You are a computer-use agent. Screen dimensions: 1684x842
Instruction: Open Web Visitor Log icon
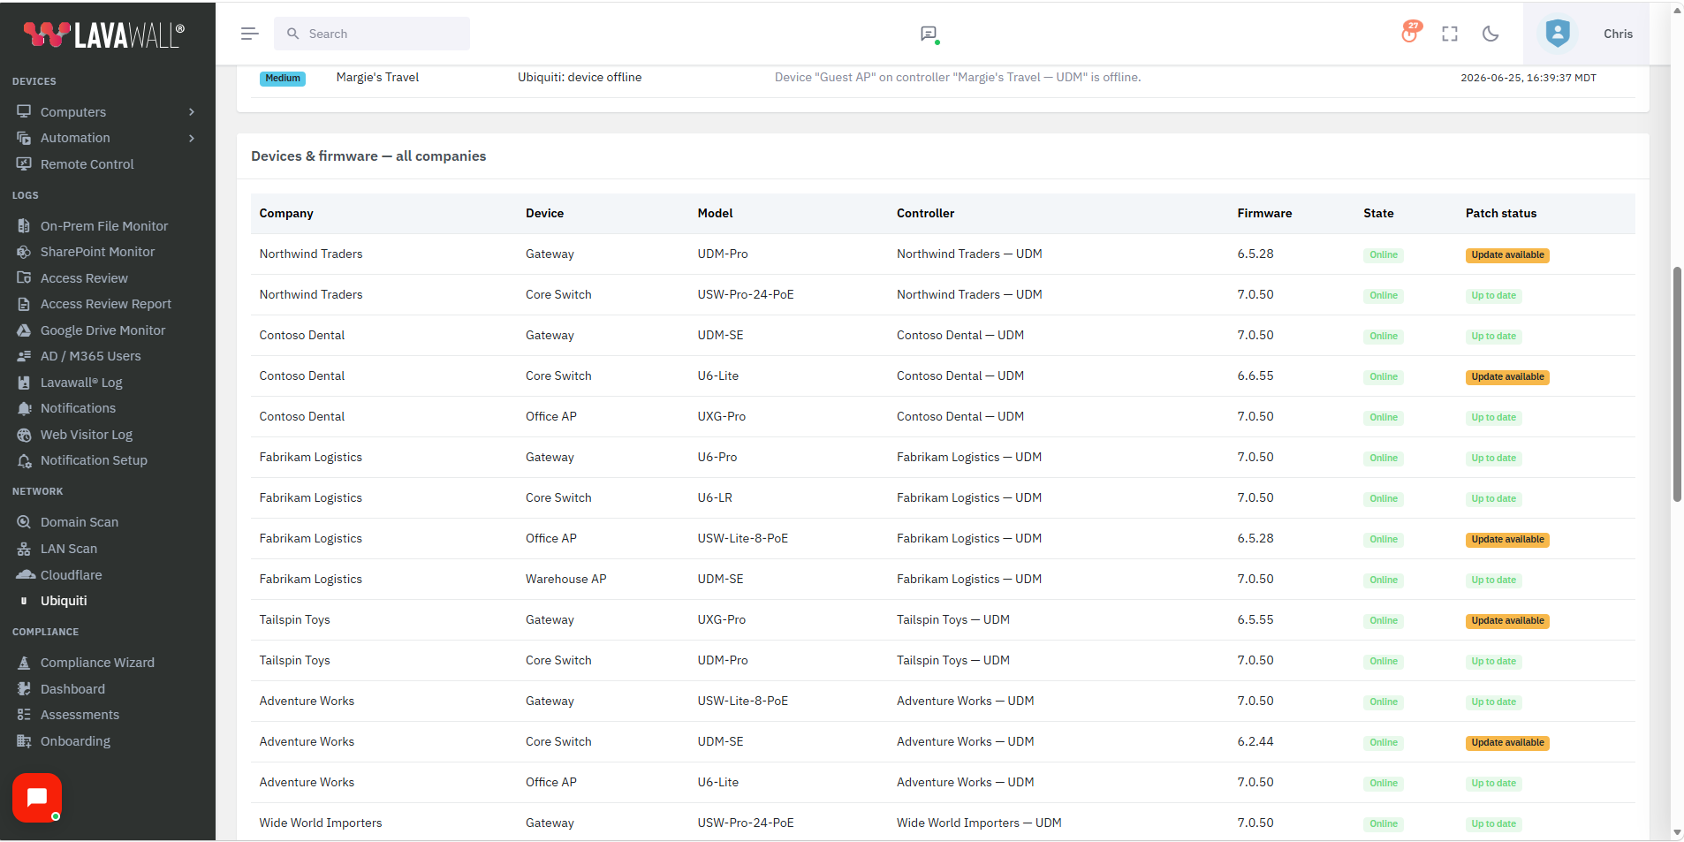coord(24,435)
